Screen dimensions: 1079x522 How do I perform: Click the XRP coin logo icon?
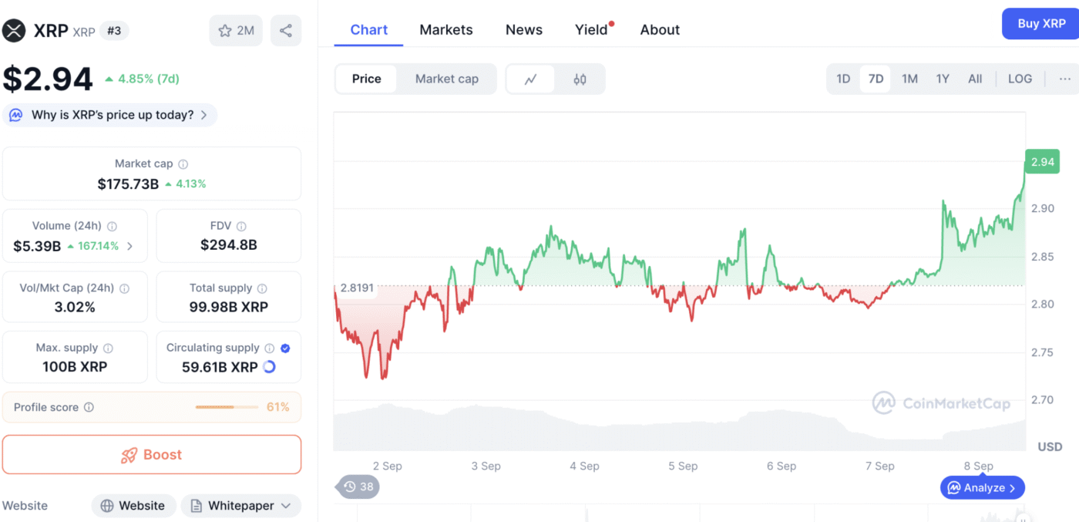[14, 31]
